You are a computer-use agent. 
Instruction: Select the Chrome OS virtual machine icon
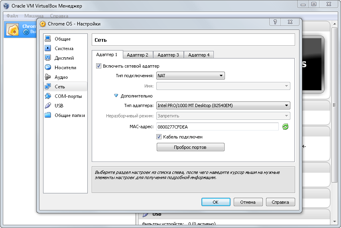click(x=13, y=30)
